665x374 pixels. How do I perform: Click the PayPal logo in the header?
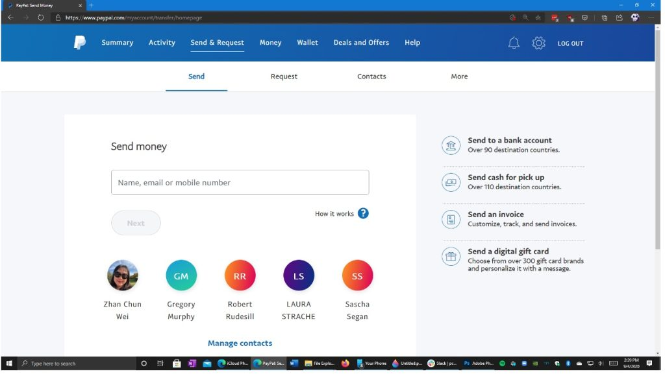(80, 42)
